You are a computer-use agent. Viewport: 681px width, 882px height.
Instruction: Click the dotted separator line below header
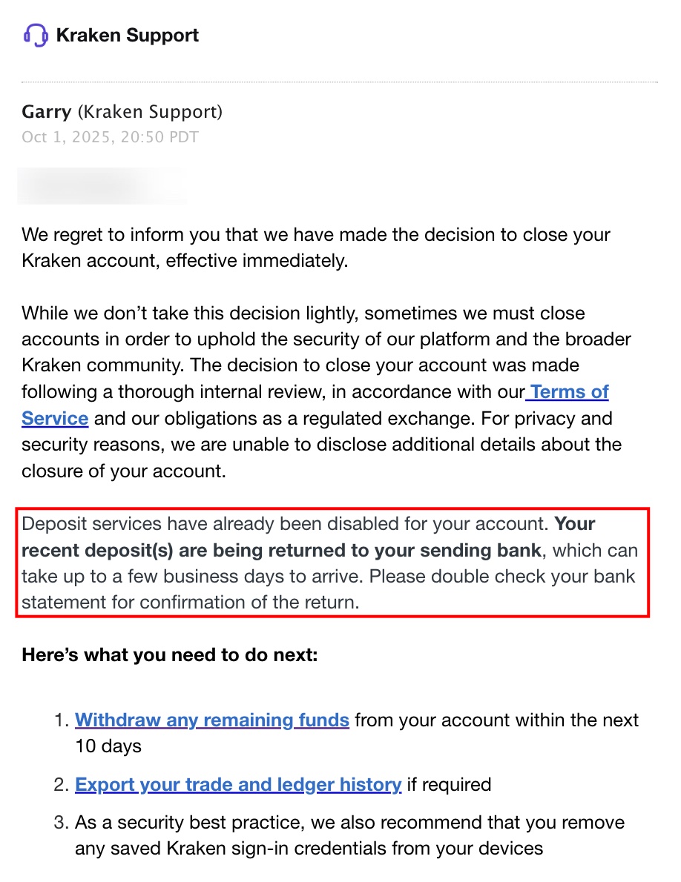pyautogui.click(x=340, y=81)
